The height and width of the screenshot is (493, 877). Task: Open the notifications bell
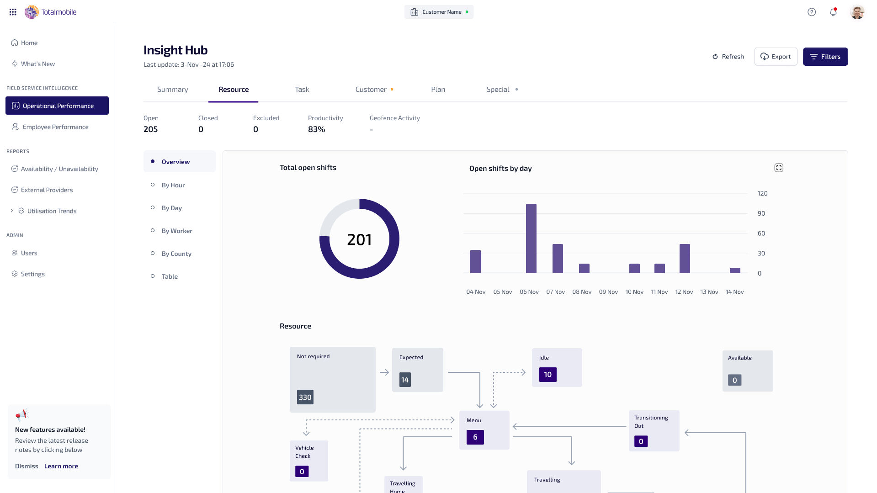click(x=833, y=12)
